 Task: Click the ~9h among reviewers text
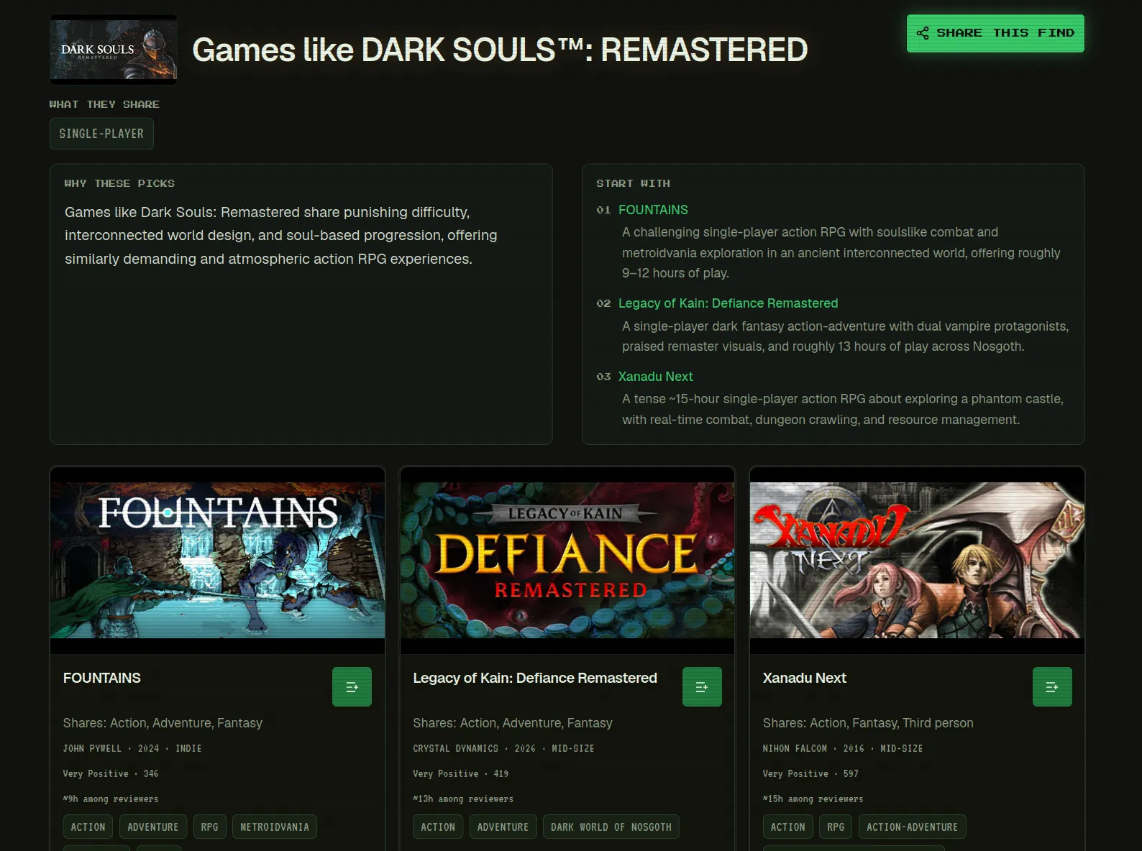click(x=111, y=799)
